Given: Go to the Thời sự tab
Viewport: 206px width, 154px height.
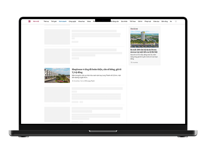Looking at the screenshot, I should coord(46,21).
